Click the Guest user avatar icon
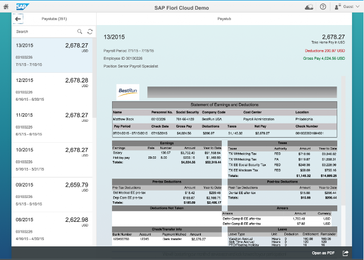This screenshot has height=260, width=364. [337, 7]
